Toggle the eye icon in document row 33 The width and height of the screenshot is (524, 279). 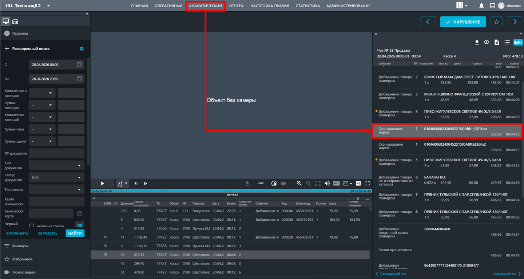[106, 255]
